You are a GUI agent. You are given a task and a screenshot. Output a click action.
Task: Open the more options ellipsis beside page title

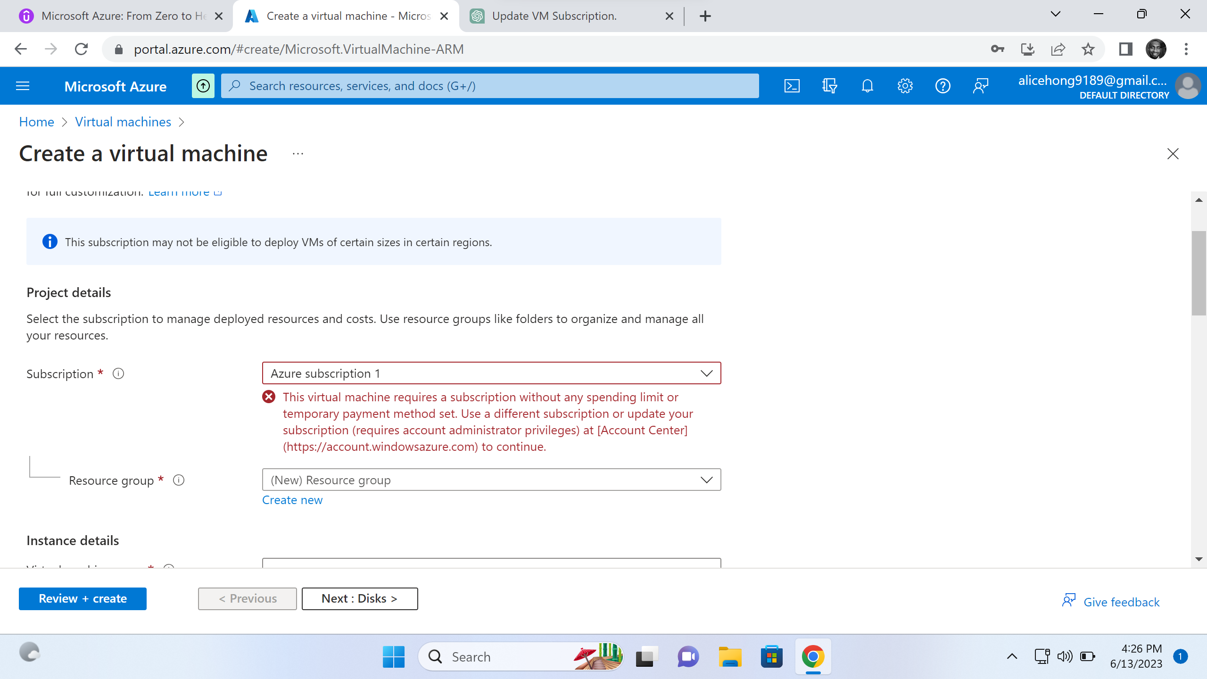298,154
